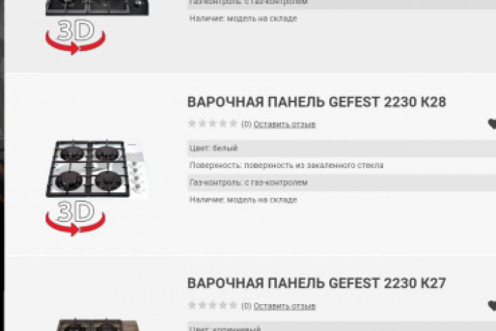Select Газ-контроль row of Gefest K28
The width and height of the screenshot is (496, 331).
coord(342,183)
